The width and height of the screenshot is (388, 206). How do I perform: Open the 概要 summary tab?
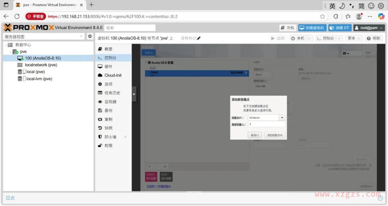pyautogui.click(x=108, y=49)
